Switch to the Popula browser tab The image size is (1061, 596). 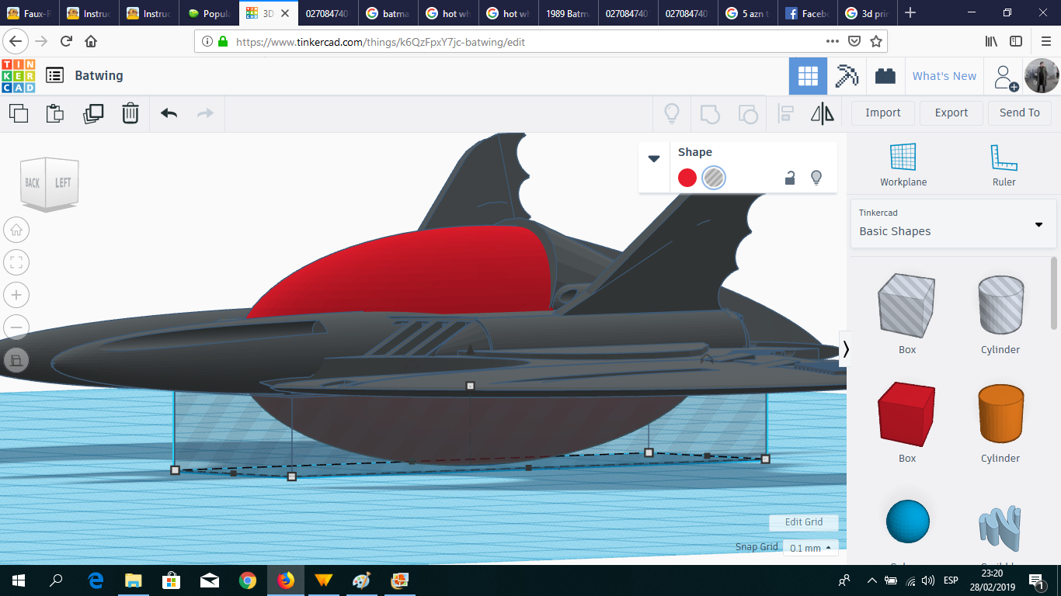210,13
